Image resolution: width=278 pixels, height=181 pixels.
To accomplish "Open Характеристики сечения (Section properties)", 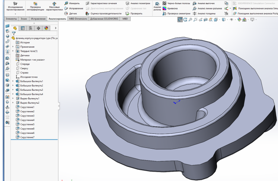I will click(88, 3).
